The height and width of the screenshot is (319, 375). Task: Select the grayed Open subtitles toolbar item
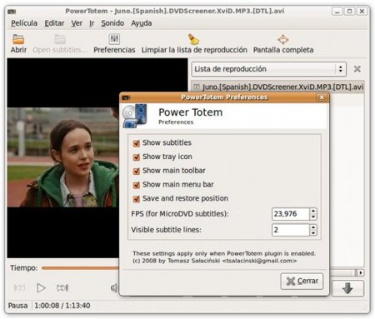(x=60, y=43)
